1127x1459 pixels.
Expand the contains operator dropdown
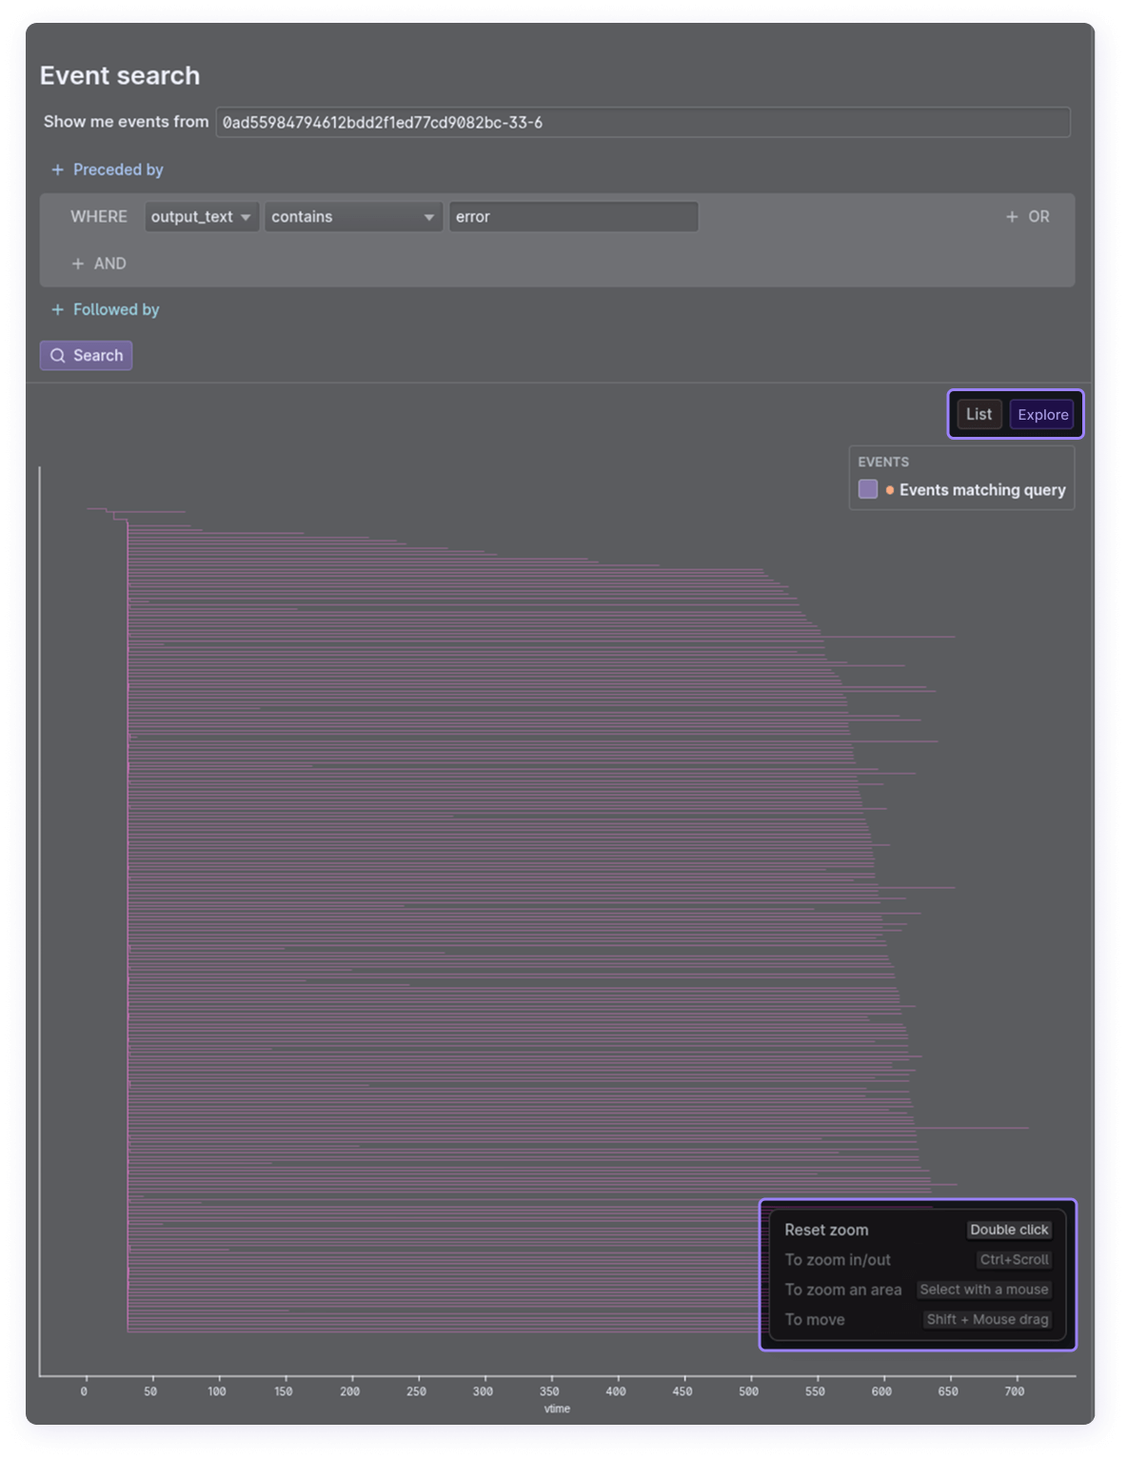click(x=352, y=217)
